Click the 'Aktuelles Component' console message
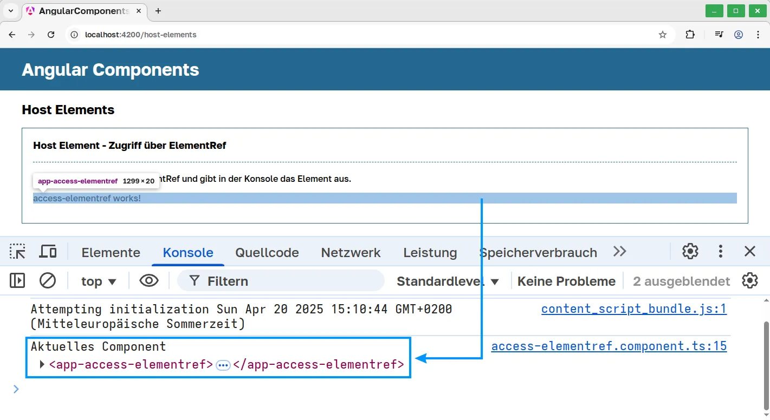770x420 pixels. click(x=99, y=346)
